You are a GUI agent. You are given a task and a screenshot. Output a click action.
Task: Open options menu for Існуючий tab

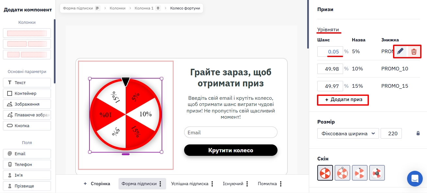(x=247, y=184)
